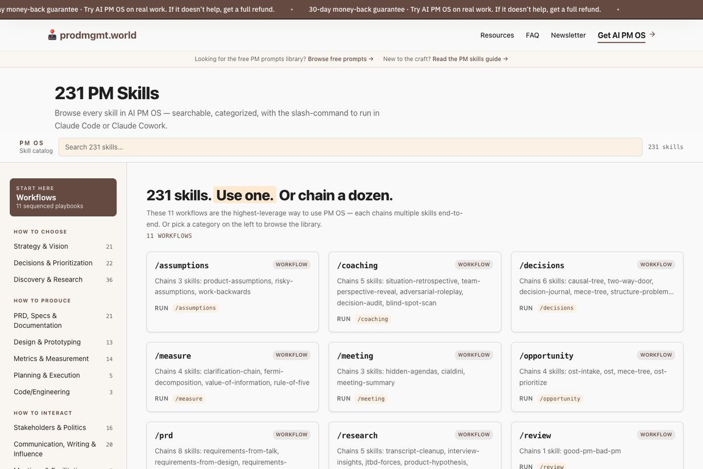Select Communication, Writing & Influence category
703x469 pixels.
63,449
